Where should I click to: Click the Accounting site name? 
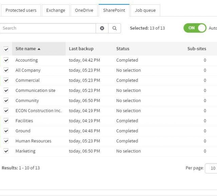coord(26,60)
